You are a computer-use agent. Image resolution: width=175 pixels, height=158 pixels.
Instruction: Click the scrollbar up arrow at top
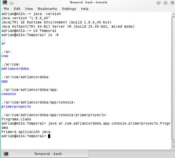[x=173, y=14]
